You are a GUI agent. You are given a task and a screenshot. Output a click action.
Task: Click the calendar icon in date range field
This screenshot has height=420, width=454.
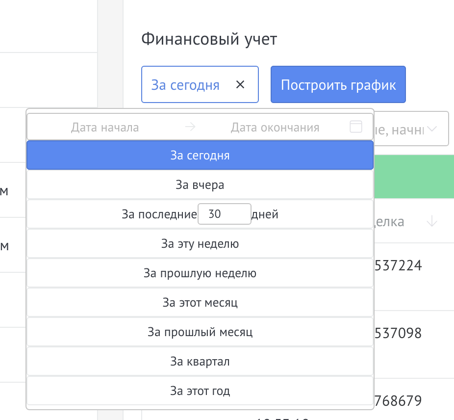point(356,127)
